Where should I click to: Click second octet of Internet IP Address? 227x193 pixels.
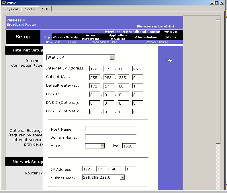click(109, 69)
